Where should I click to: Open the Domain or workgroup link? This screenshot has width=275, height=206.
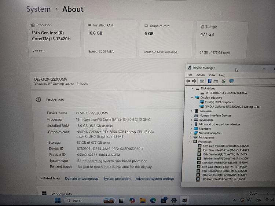(81, 179)
